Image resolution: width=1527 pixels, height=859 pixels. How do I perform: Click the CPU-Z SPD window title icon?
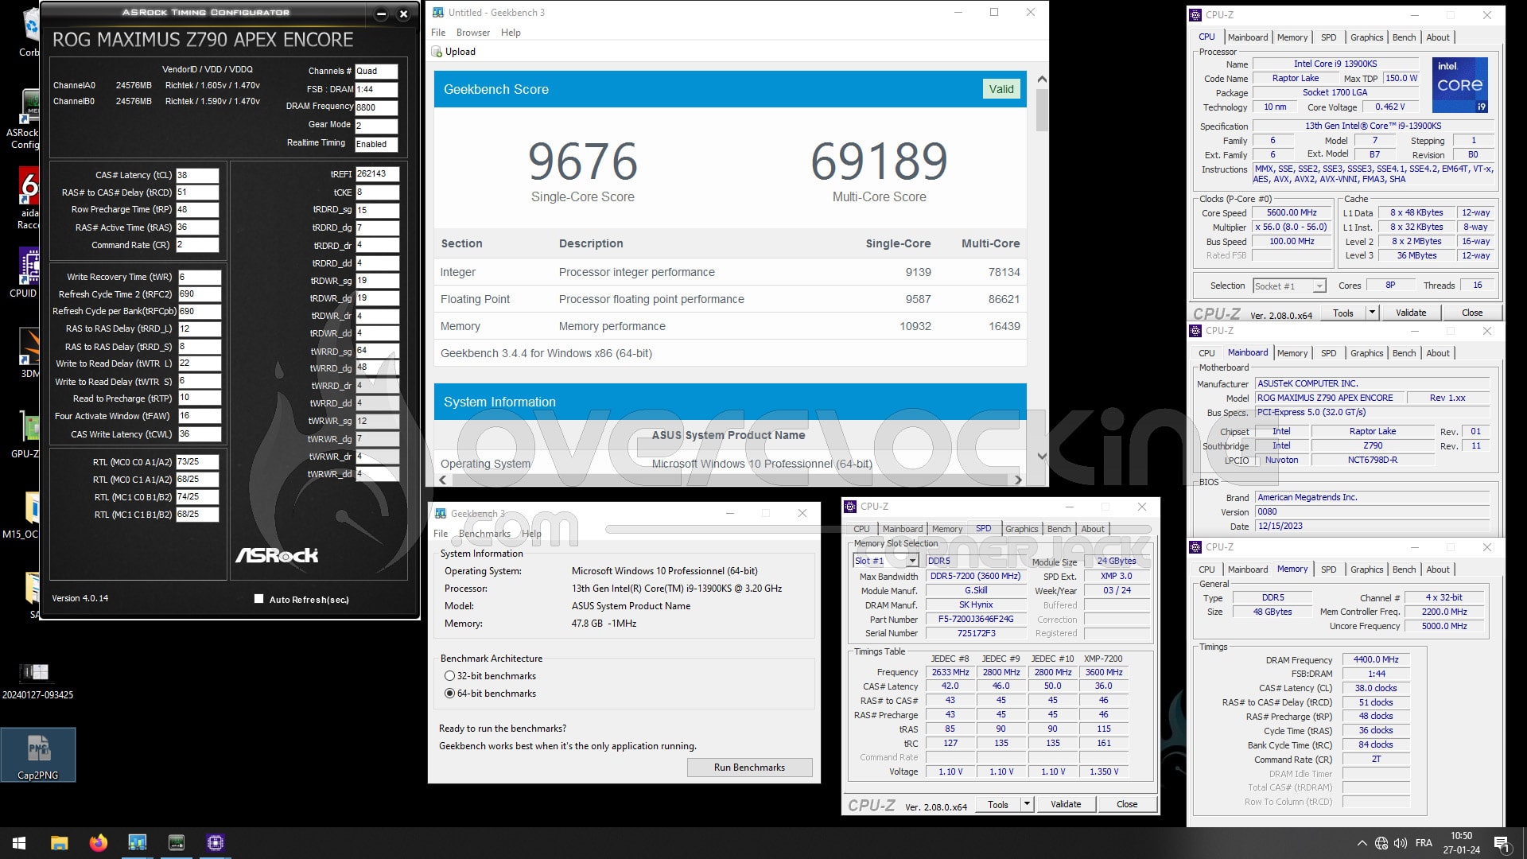pyautogui.click(x=850, y=507)
